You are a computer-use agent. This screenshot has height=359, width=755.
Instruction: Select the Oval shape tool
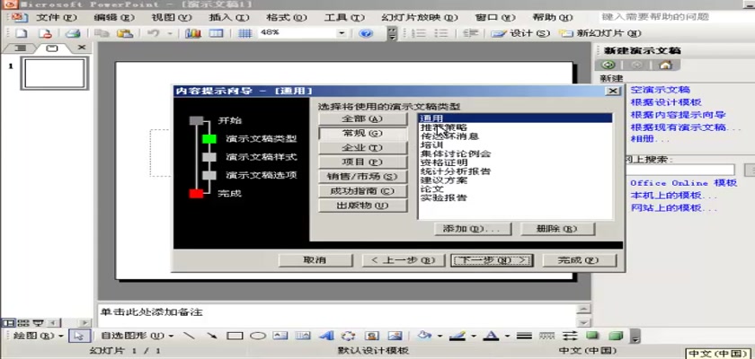coord(258,336)
